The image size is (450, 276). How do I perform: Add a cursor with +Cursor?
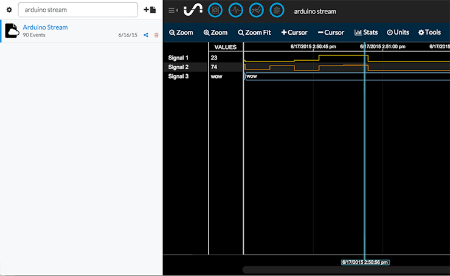click(294, 33)
